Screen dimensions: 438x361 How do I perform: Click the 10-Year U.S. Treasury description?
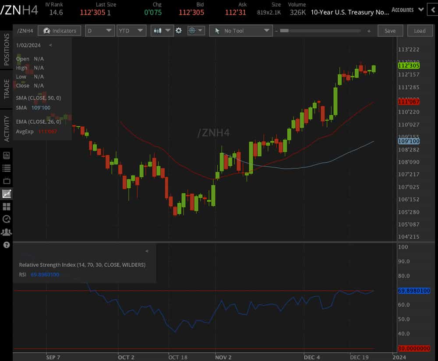click(350, 12)
